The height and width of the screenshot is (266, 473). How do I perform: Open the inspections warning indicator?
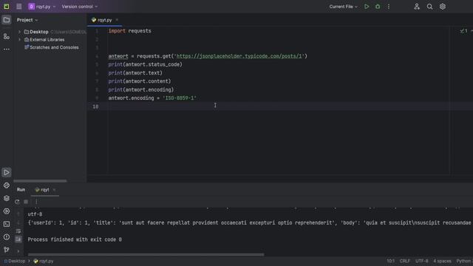pyautogui.click(x=464, y=31)
